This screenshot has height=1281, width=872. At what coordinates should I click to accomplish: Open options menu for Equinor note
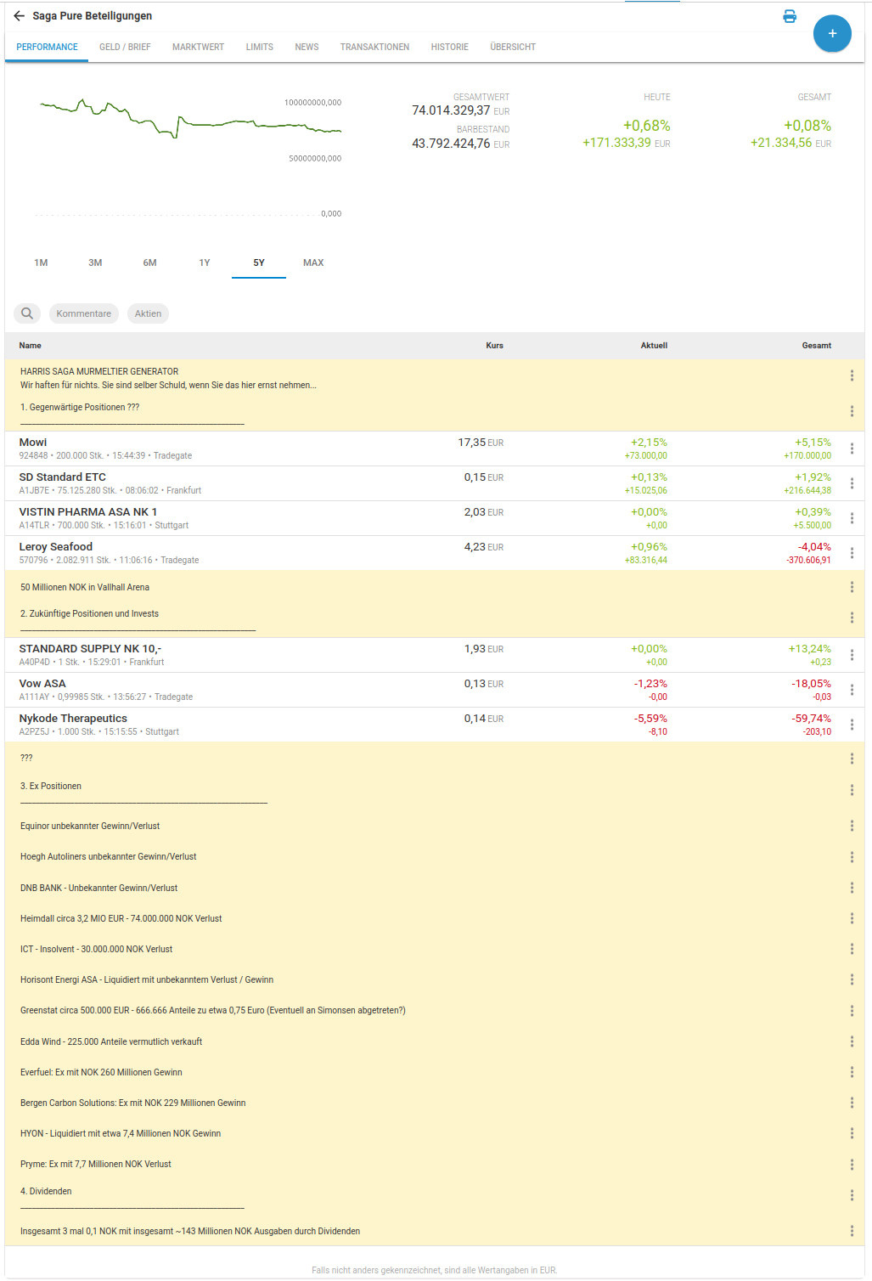(852, 826)
